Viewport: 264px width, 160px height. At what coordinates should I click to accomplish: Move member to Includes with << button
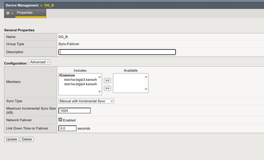pos(107,81)
